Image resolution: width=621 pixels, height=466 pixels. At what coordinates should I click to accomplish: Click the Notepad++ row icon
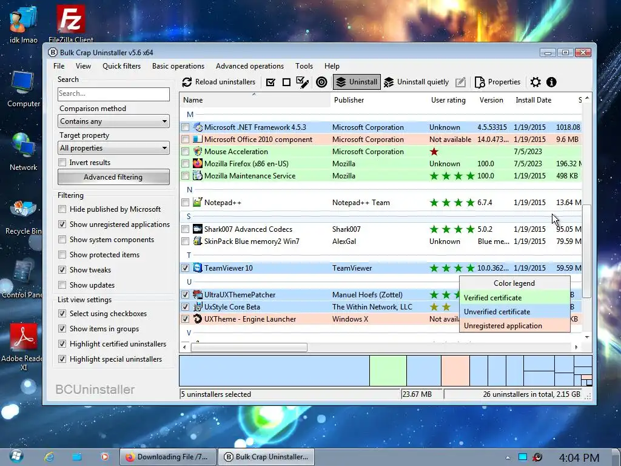(x=198, y=202)
